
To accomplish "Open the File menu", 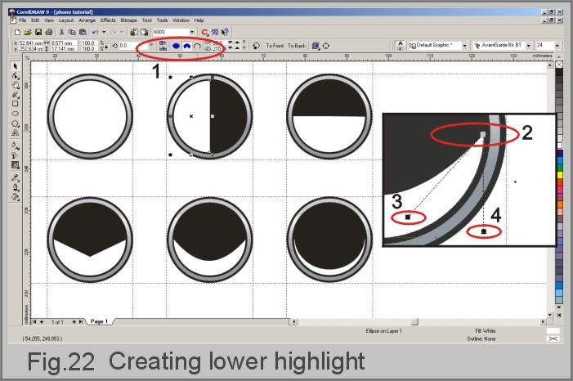I will coord(23,20).
